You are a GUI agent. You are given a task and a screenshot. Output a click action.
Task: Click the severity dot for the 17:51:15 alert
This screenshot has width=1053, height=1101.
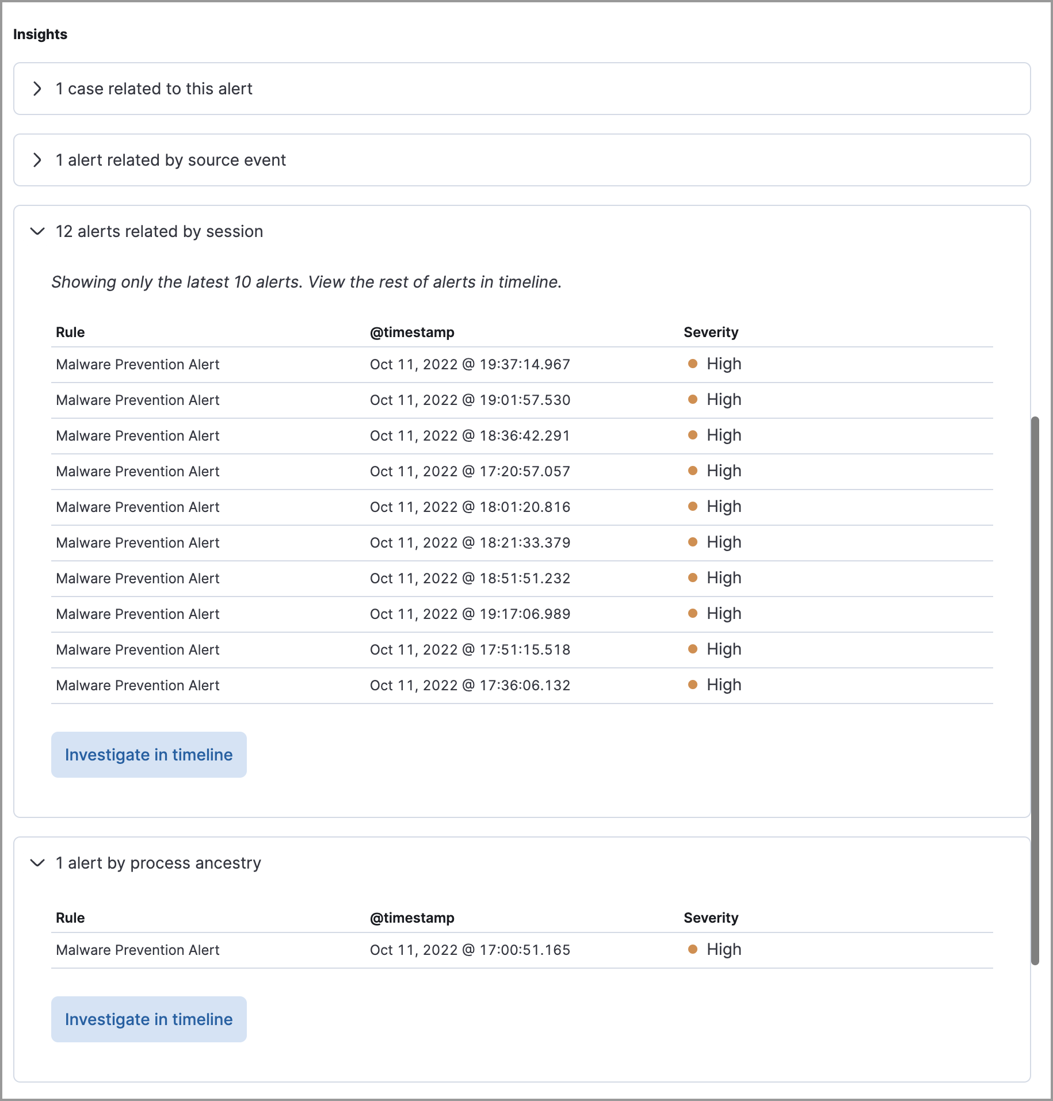(x=693, y=649)
